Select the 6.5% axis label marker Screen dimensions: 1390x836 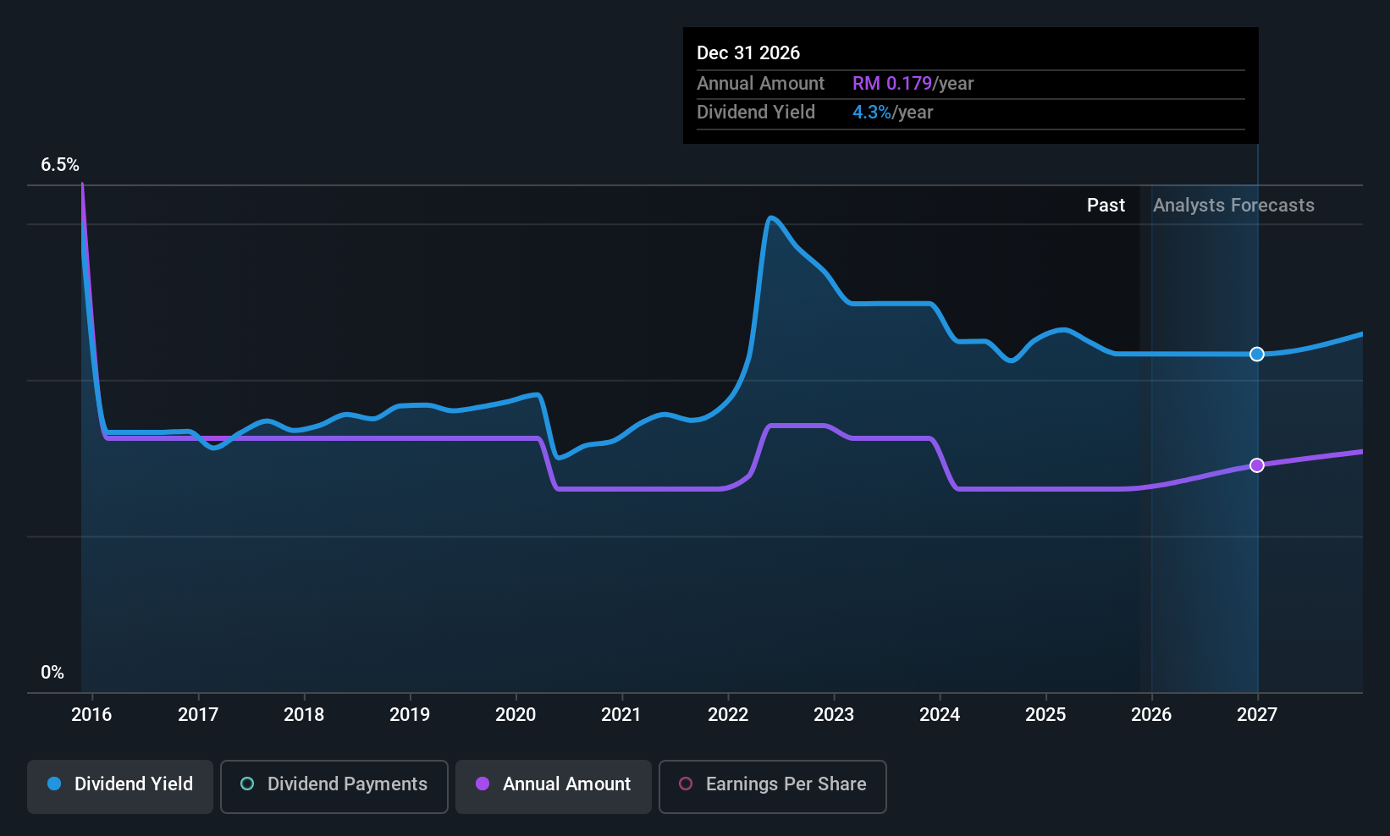[x=59, y=165]
